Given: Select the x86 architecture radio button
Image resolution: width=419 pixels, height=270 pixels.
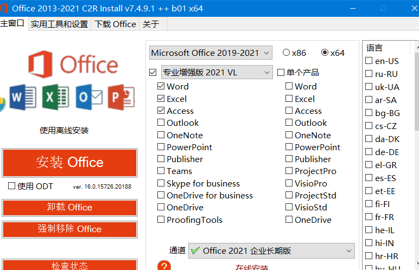Looking at the screenshot, I should (286, 53).
